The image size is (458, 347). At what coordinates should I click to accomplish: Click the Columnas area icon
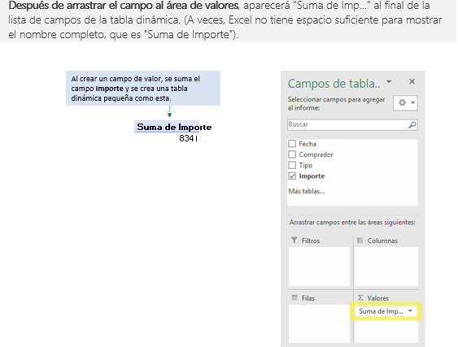coord(360,241)
